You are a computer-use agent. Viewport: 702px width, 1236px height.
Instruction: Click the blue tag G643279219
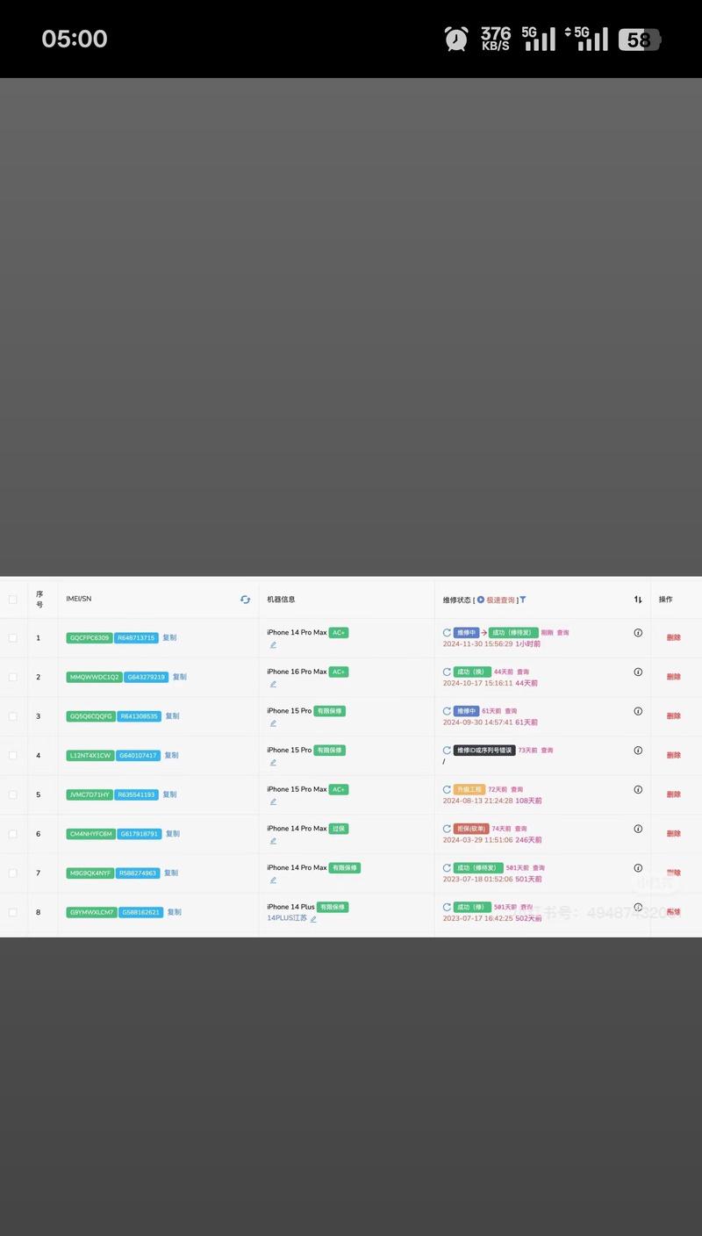click(x=146, y=677)
